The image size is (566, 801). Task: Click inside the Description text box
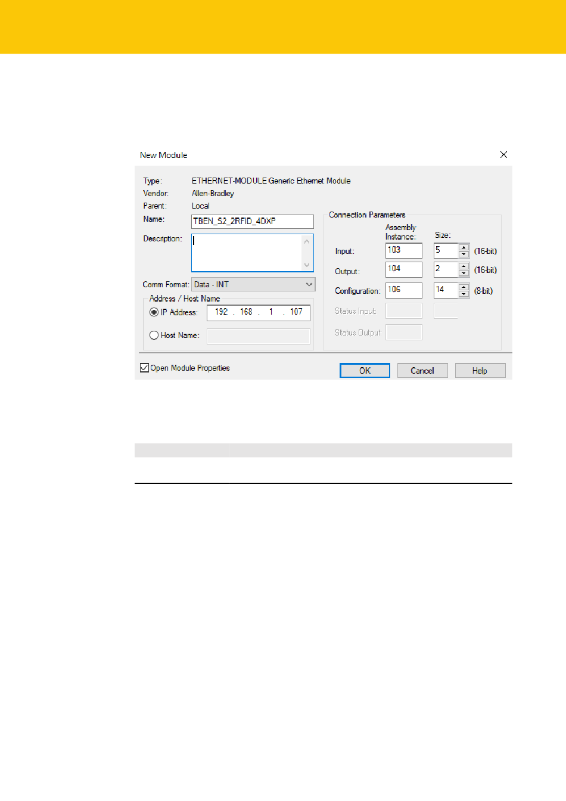click(x=247, y=253)
